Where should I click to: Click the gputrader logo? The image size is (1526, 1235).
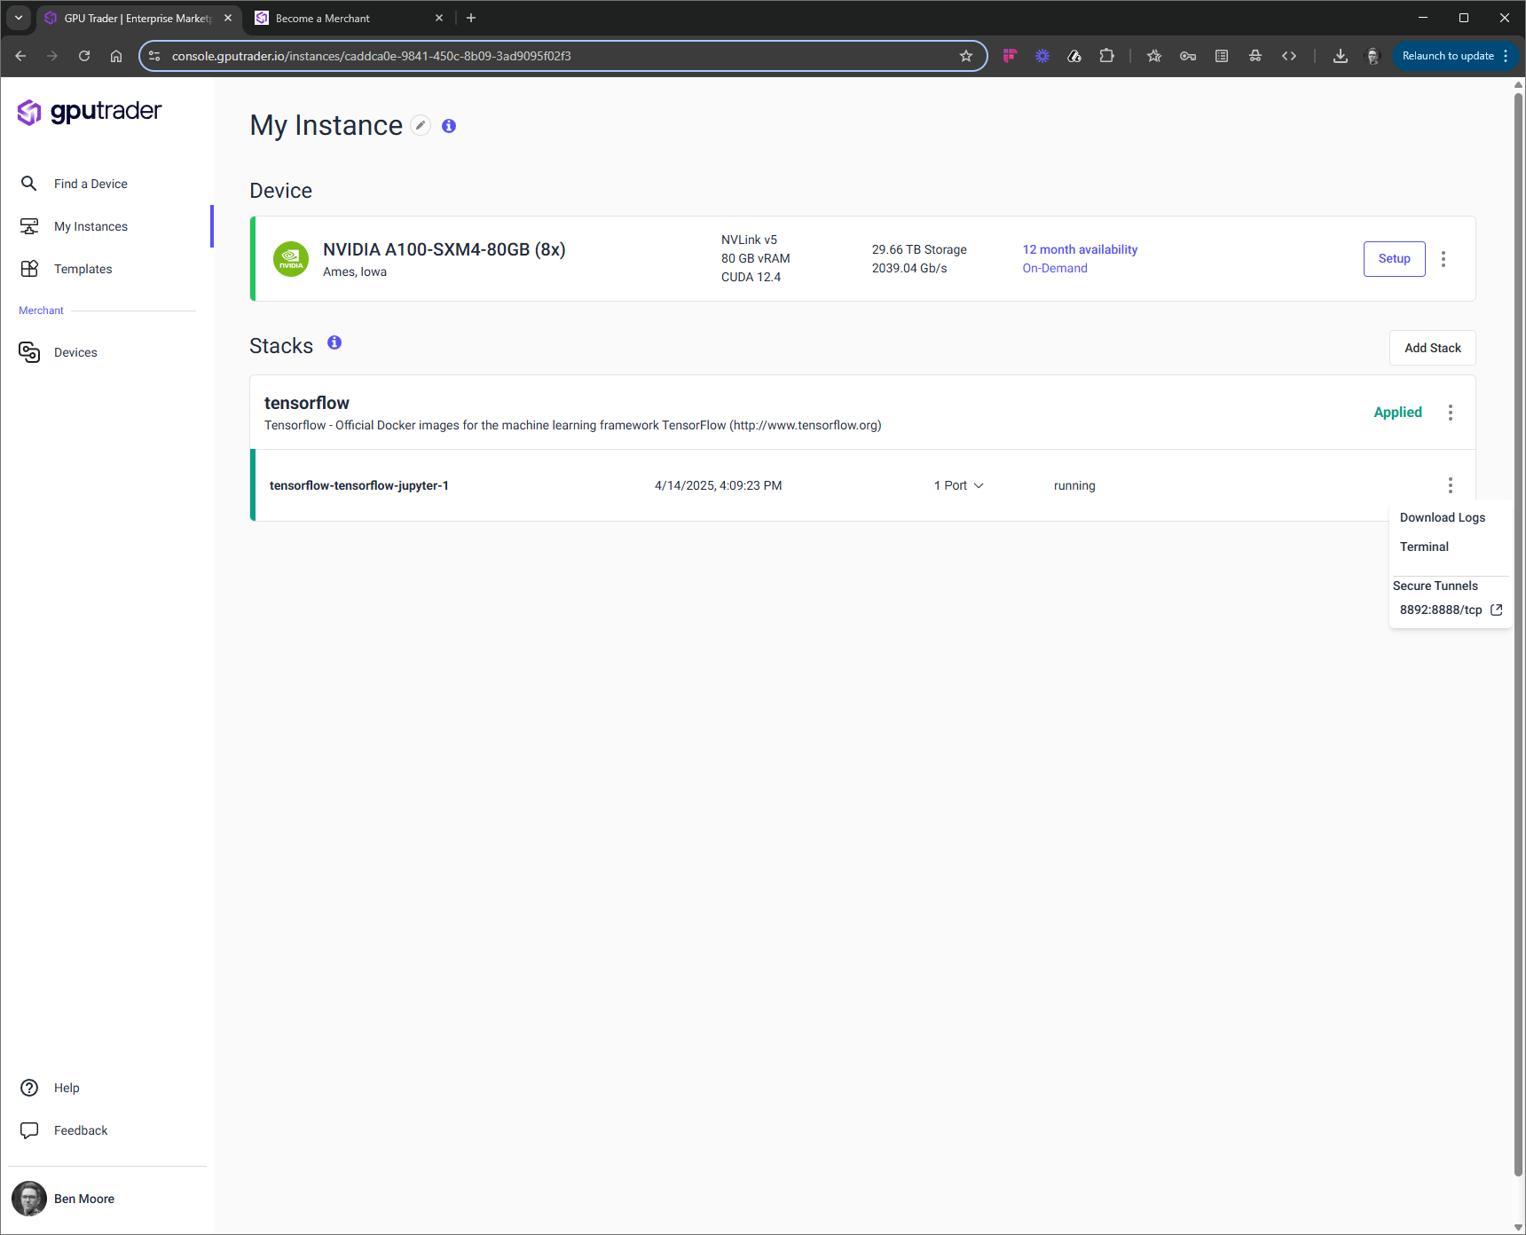coord(90,112)
